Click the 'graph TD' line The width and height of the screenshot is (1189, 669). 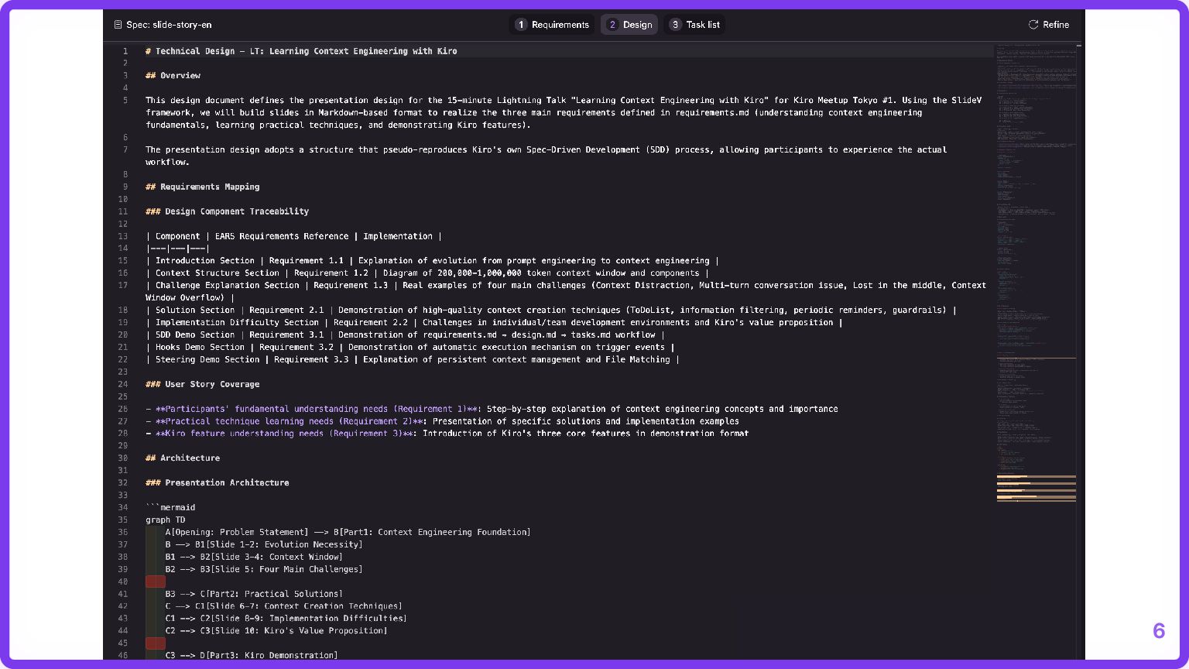165,520
